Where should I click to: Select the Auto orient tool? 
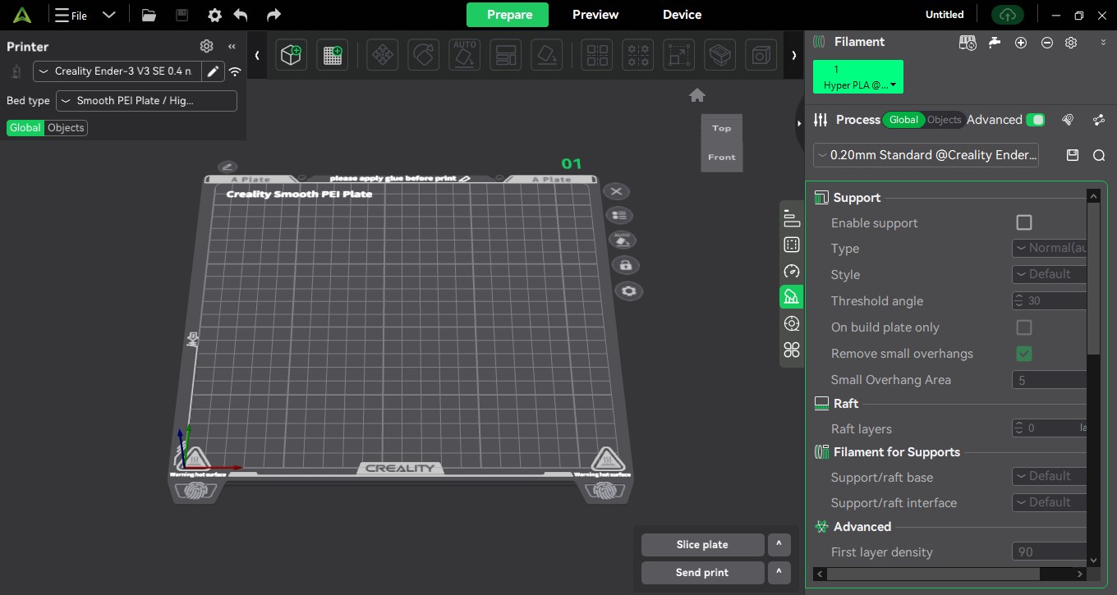(x=463, y=54)
